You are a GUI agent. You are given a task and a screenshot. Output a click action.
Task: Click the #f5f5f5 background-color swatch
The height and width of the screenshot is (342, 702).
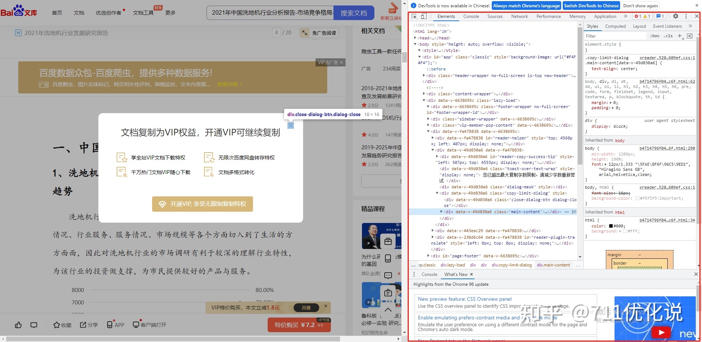(638, 198)
